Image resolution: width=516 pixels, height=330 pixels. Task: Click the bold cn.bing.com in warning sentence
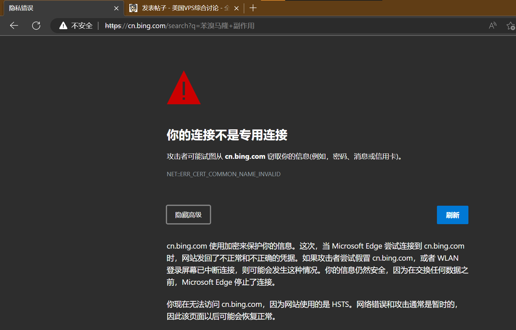[245, 156]
